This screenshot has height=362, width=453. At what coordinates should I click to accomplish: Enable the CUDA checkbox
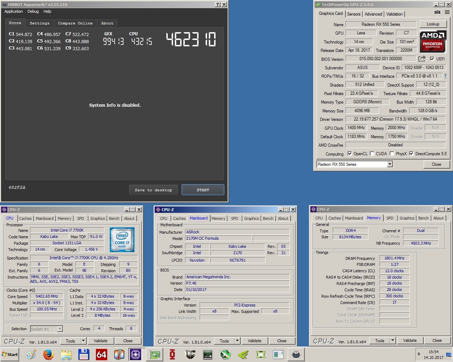click(372, 153)
